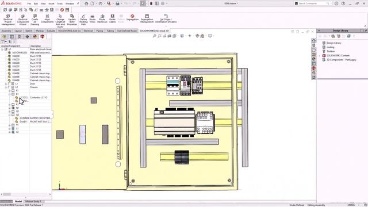Open the Electrical Manager red cube tab

(43, 36)
